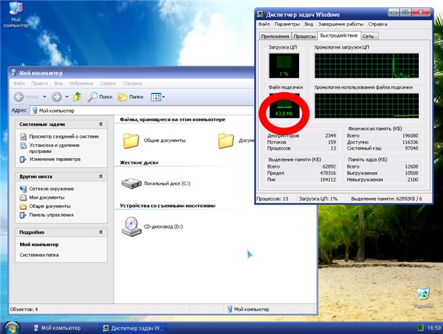Image resolution: width=443 pixels, height=334 pixels.
Task: Click the address bar field Мой компьютер
Action: (143, 111)
